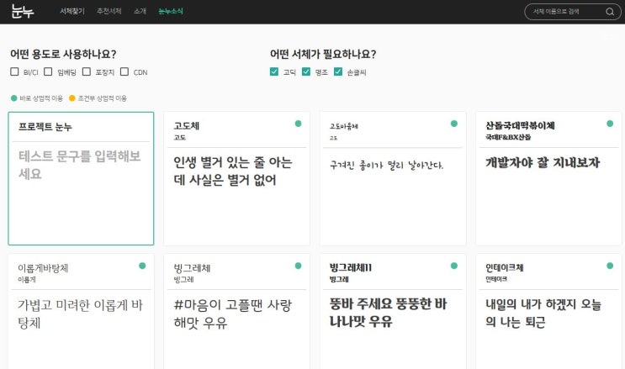The height and width of the screenshot is (369, 625).
Task: Click 국대F&BX산돌 foundry name
Action: [x=508, y=137]
